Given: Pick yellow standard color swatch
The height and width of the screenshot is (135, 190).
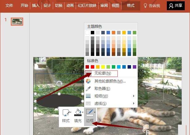Looking at the screenshot, I should 103,67.
